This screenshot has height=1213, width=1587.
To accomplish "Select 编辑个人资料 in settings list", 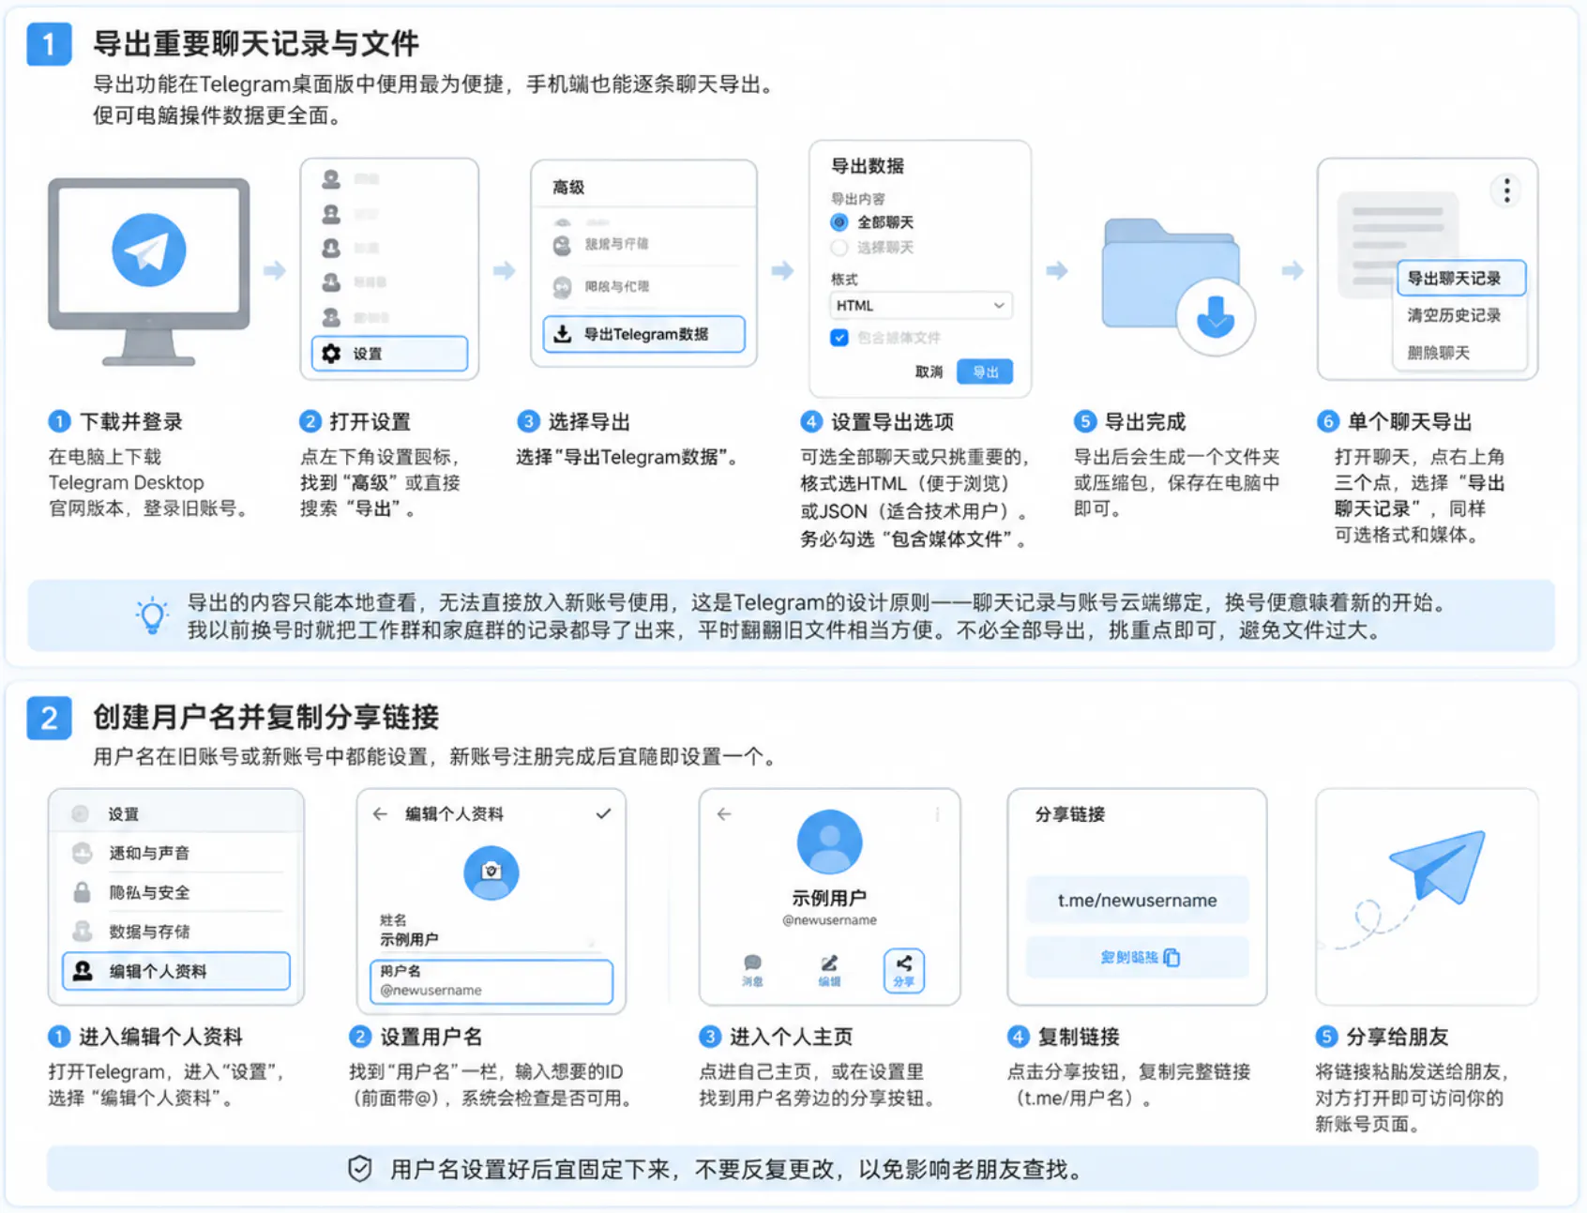I will pyautogui.click(x=176, y=971).
